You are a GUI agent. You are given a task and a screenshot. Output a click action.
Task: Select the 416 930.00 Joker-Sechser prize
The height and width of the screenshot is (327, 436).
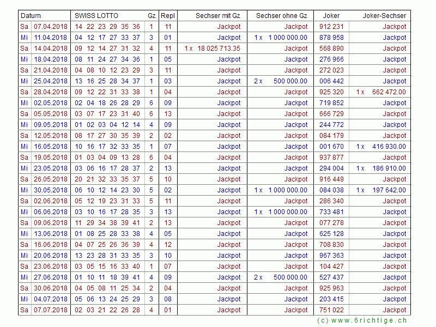click(389, 147)
